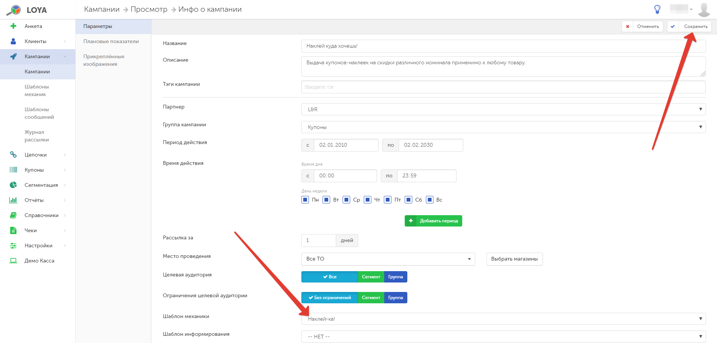
Task: Click the blue checkmark save icon
Action: [x=673, y=26]
